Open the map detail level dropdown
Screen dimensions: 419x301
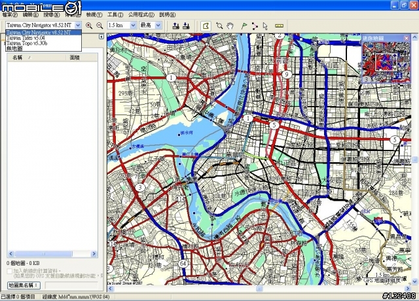pos(158,26)
